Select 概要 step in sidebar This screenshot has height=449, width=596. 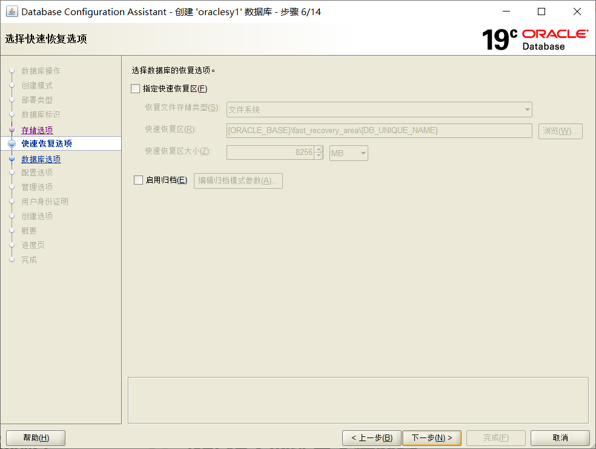click(29, 231)
